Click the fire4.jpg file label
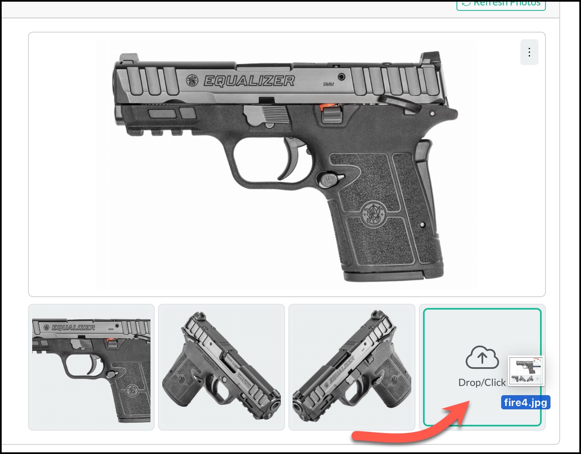581x454 pixels. (x=525, y=402)
